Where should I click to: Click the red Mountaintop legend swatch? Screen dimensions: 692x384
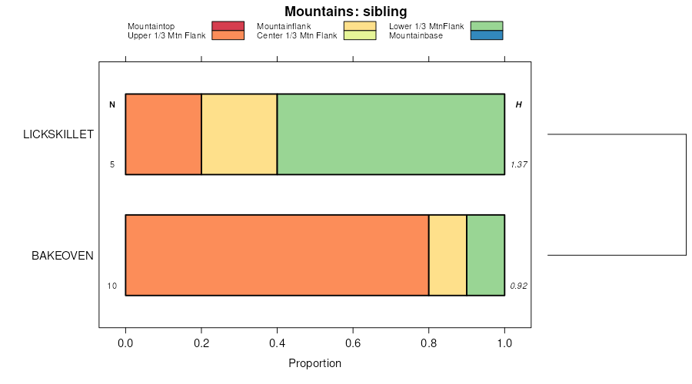click(227, 26)
